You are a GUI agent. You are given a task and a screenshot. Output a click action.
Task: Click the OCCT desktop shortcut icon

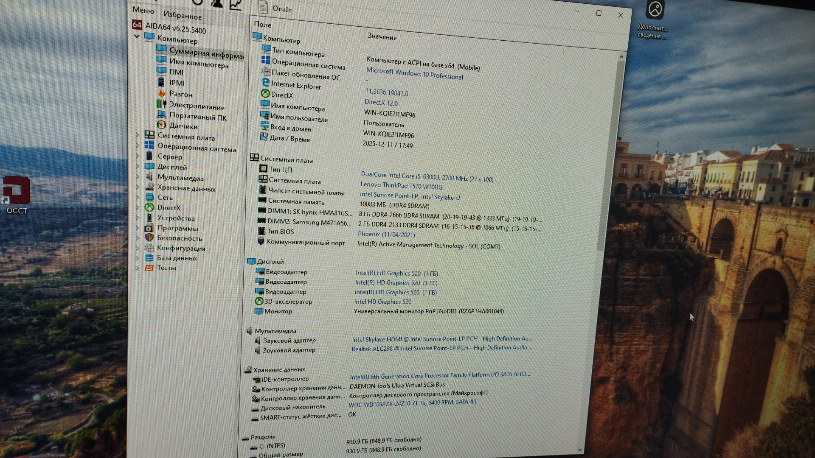(16, 191)
